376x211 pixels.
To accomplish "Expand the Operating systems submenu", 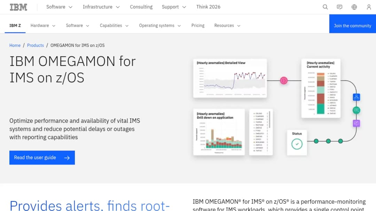I will (160, 26).
